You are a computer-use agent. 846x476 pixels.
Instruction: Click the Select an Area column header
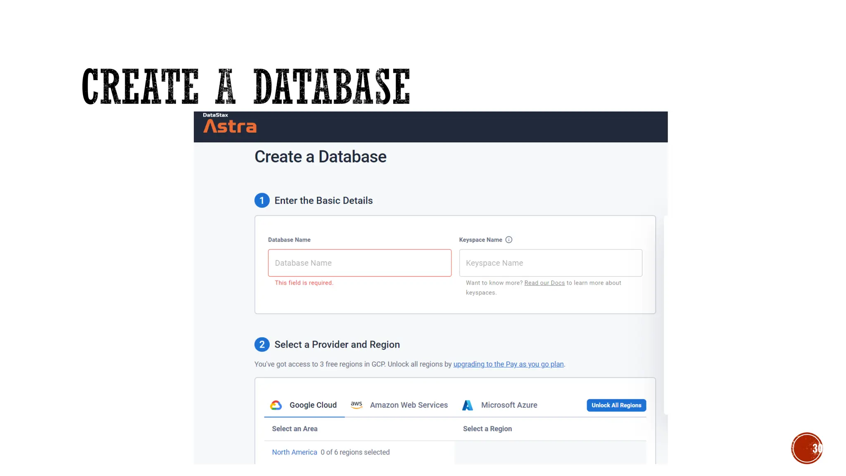295,429
